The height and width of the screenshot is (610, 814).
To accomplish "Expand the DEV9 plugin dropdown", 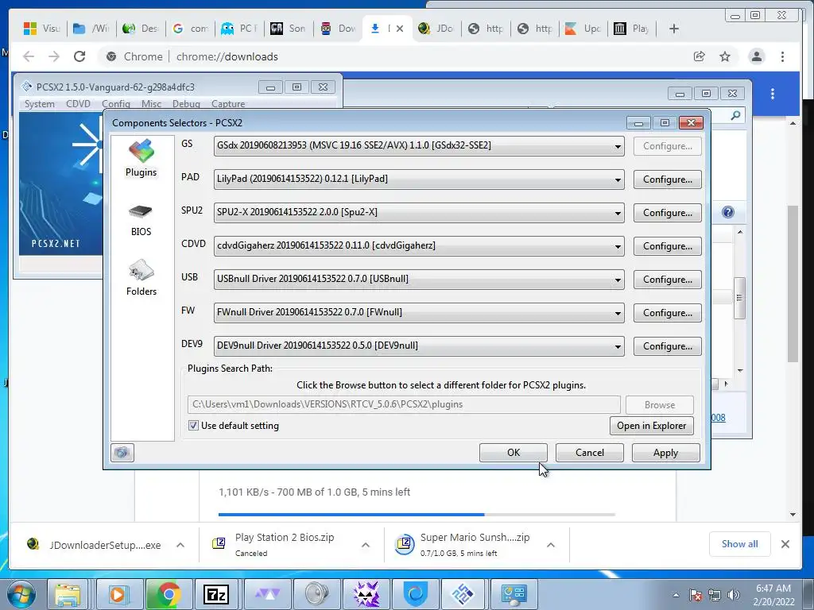I will coord(617,346).
